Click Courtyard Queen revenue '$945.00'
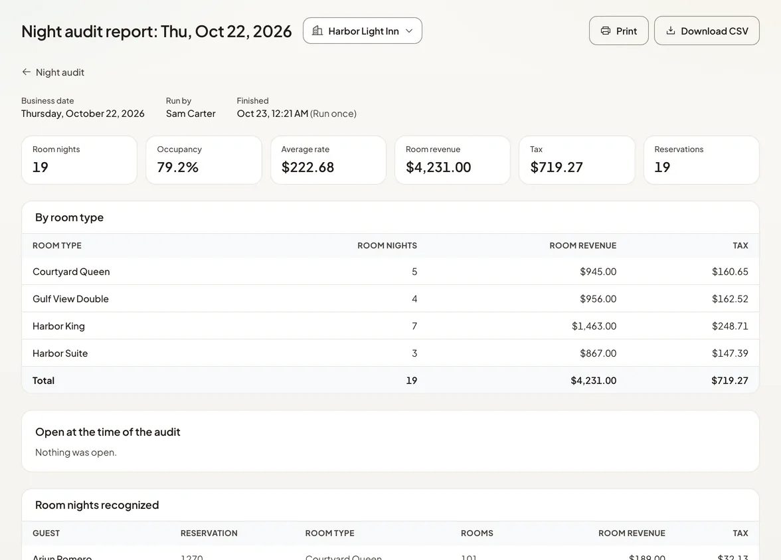Viewport: 781px width, 560px height. pyautogui.click(x=598, y=272)
